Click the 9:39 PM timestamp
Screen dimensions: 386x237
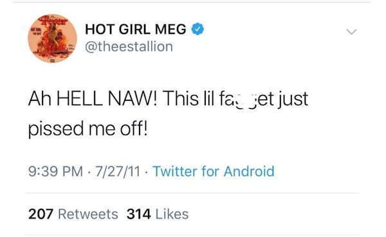click(x=55, y=171)
